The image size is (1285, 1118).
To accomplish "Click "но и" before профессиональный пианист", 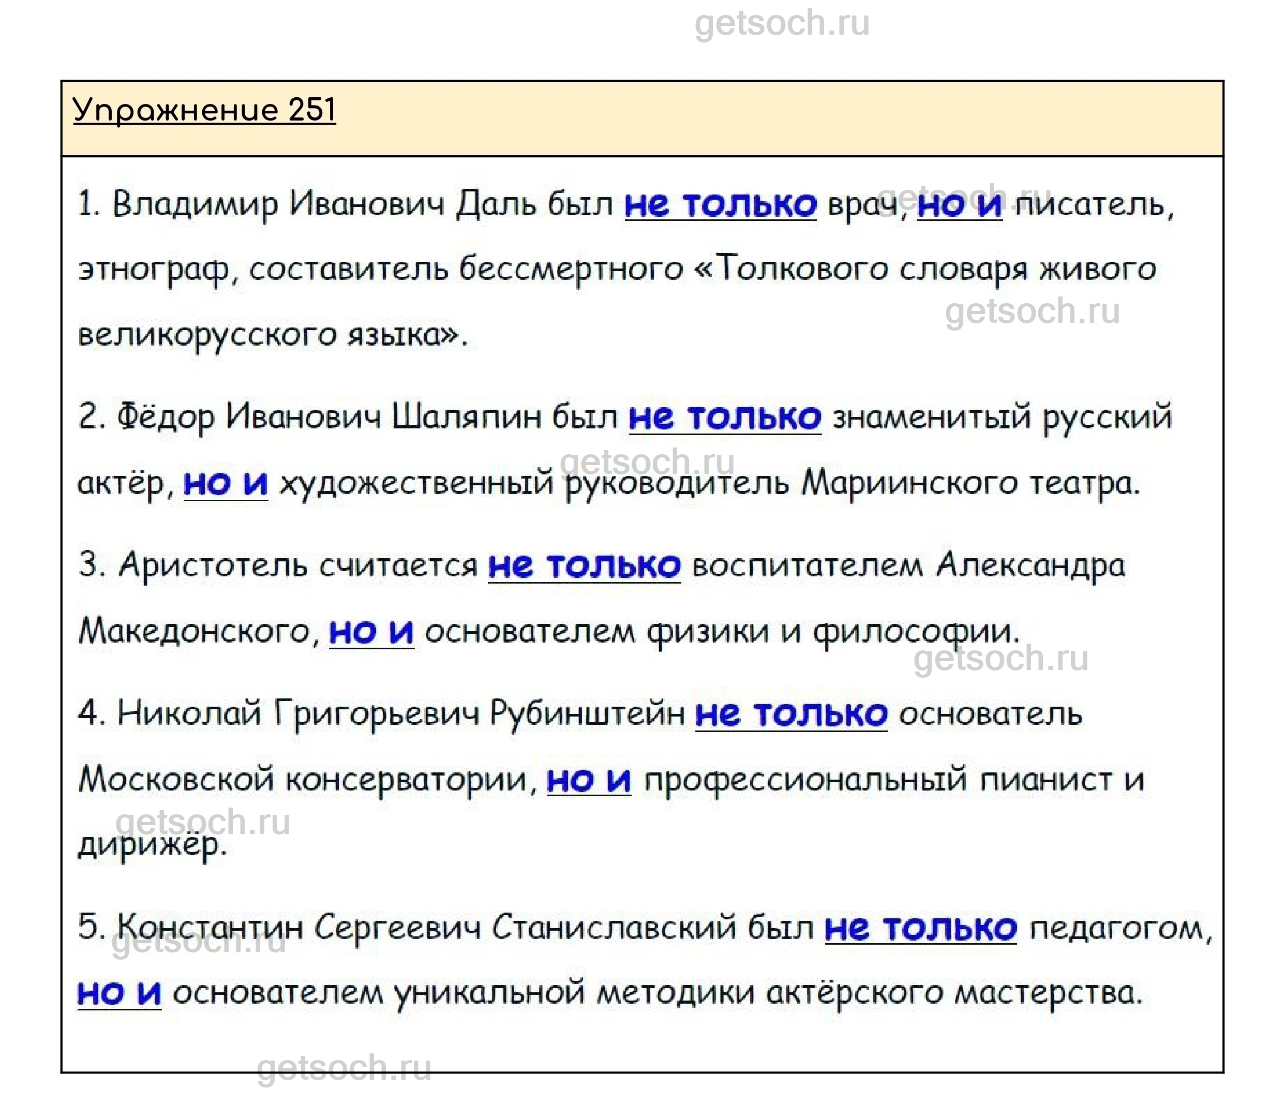I will 589,780.
